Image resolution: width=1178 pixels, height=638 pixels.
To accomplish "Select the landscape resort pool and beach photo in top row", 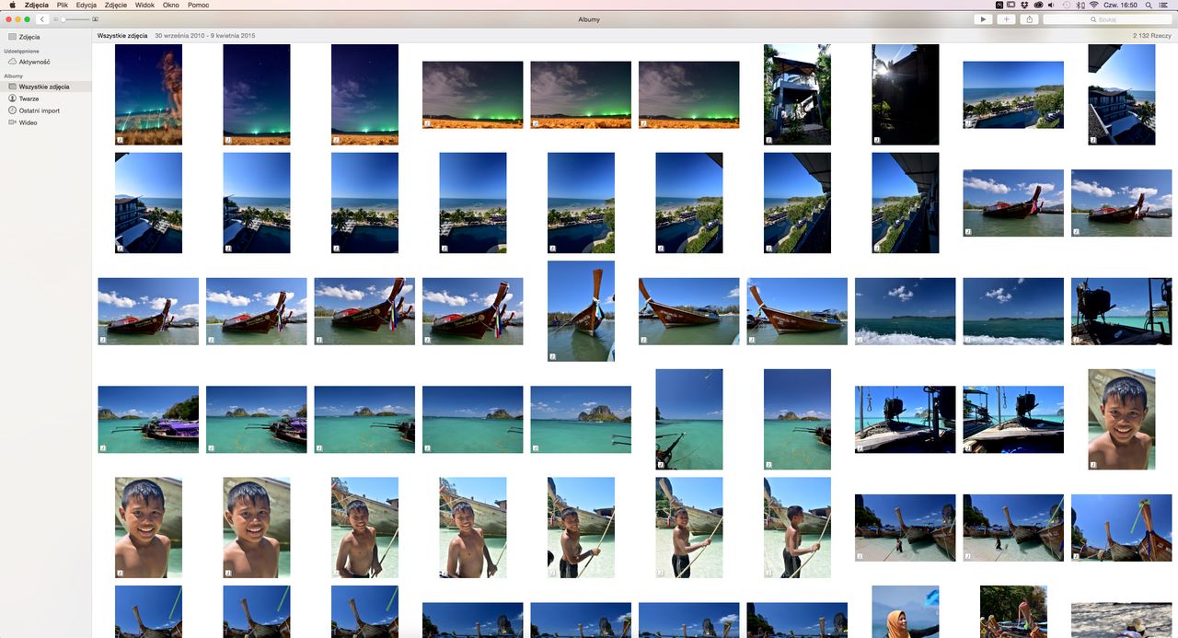I will (1013, 95).
